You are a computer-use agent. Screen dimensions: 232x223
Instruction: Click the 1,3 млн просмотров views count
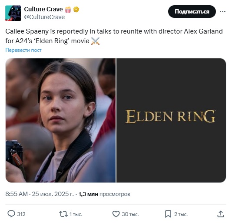pyautogui.click(x=104, y=194)
